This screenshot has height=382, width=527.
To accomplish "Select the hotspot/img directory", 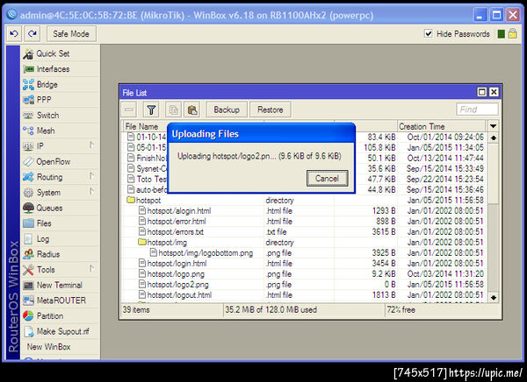I will (x=304, y=243).
